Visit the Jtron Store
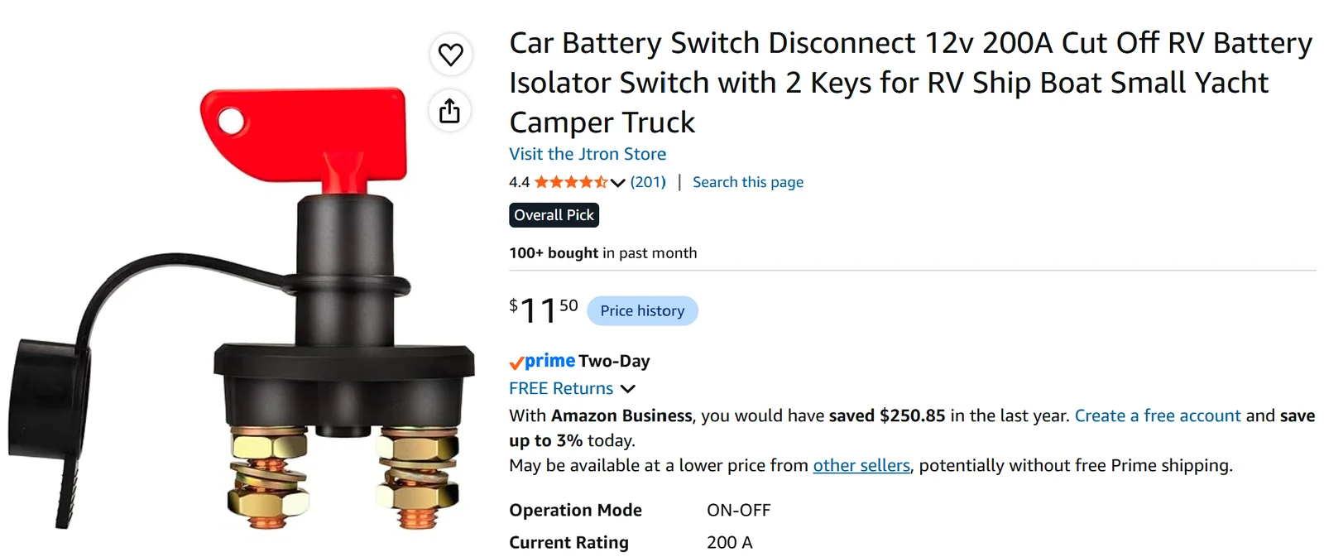1324x557 pixels. 588,154
